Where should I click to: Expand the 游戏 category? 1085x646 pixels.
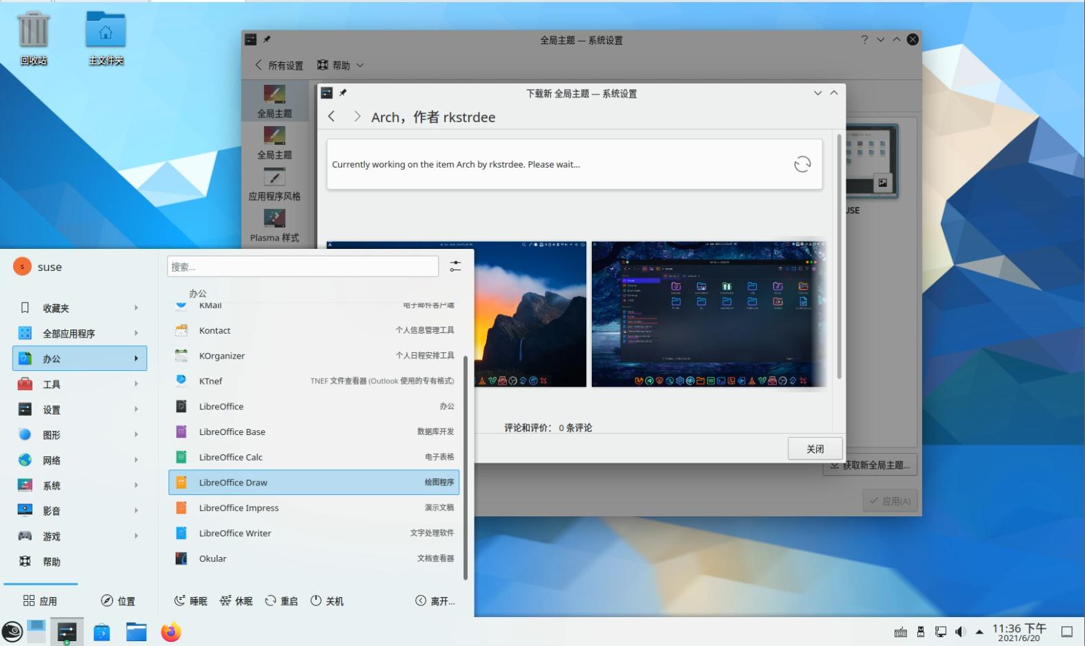pyautogui.click(x=79, y=536)
